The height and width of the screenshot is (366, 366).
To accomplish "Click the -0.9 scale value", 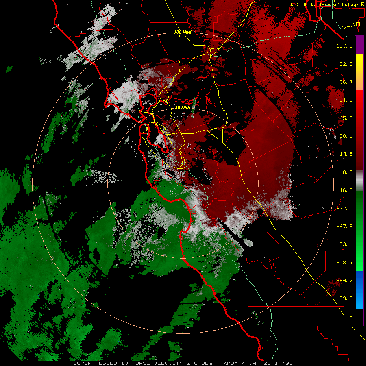I will (346, 172).
